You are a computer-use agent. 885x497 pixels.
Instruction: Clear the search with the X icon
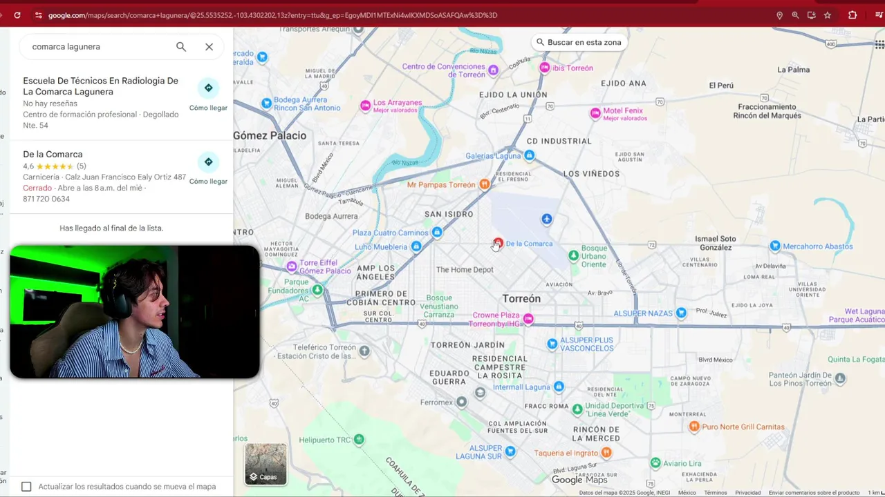[209, 47]
